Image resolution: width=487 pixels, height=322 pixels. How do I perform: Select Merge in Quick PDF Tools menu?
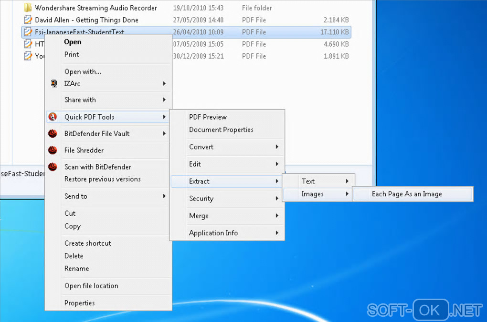[199, 216]
